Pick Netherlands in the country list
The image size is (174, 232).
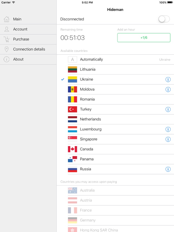115,119
